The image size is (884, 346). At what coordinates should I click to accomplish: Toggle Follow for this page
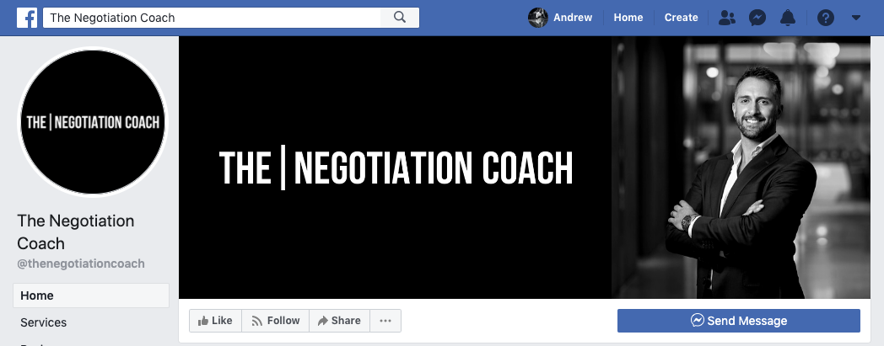pyautogui.click(x=276, y=321)
